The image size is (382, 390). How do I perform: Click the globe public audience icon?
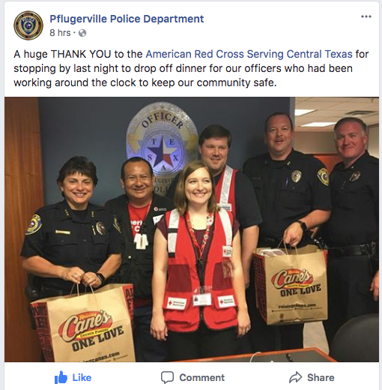click(x=82, y=33)
